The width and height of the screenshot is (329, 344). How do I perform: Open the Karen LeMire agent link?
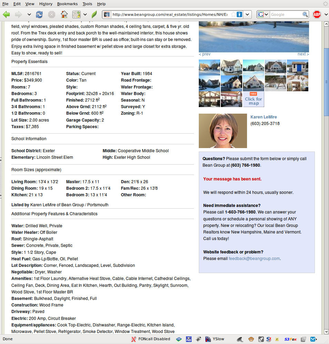coord(264,117)
